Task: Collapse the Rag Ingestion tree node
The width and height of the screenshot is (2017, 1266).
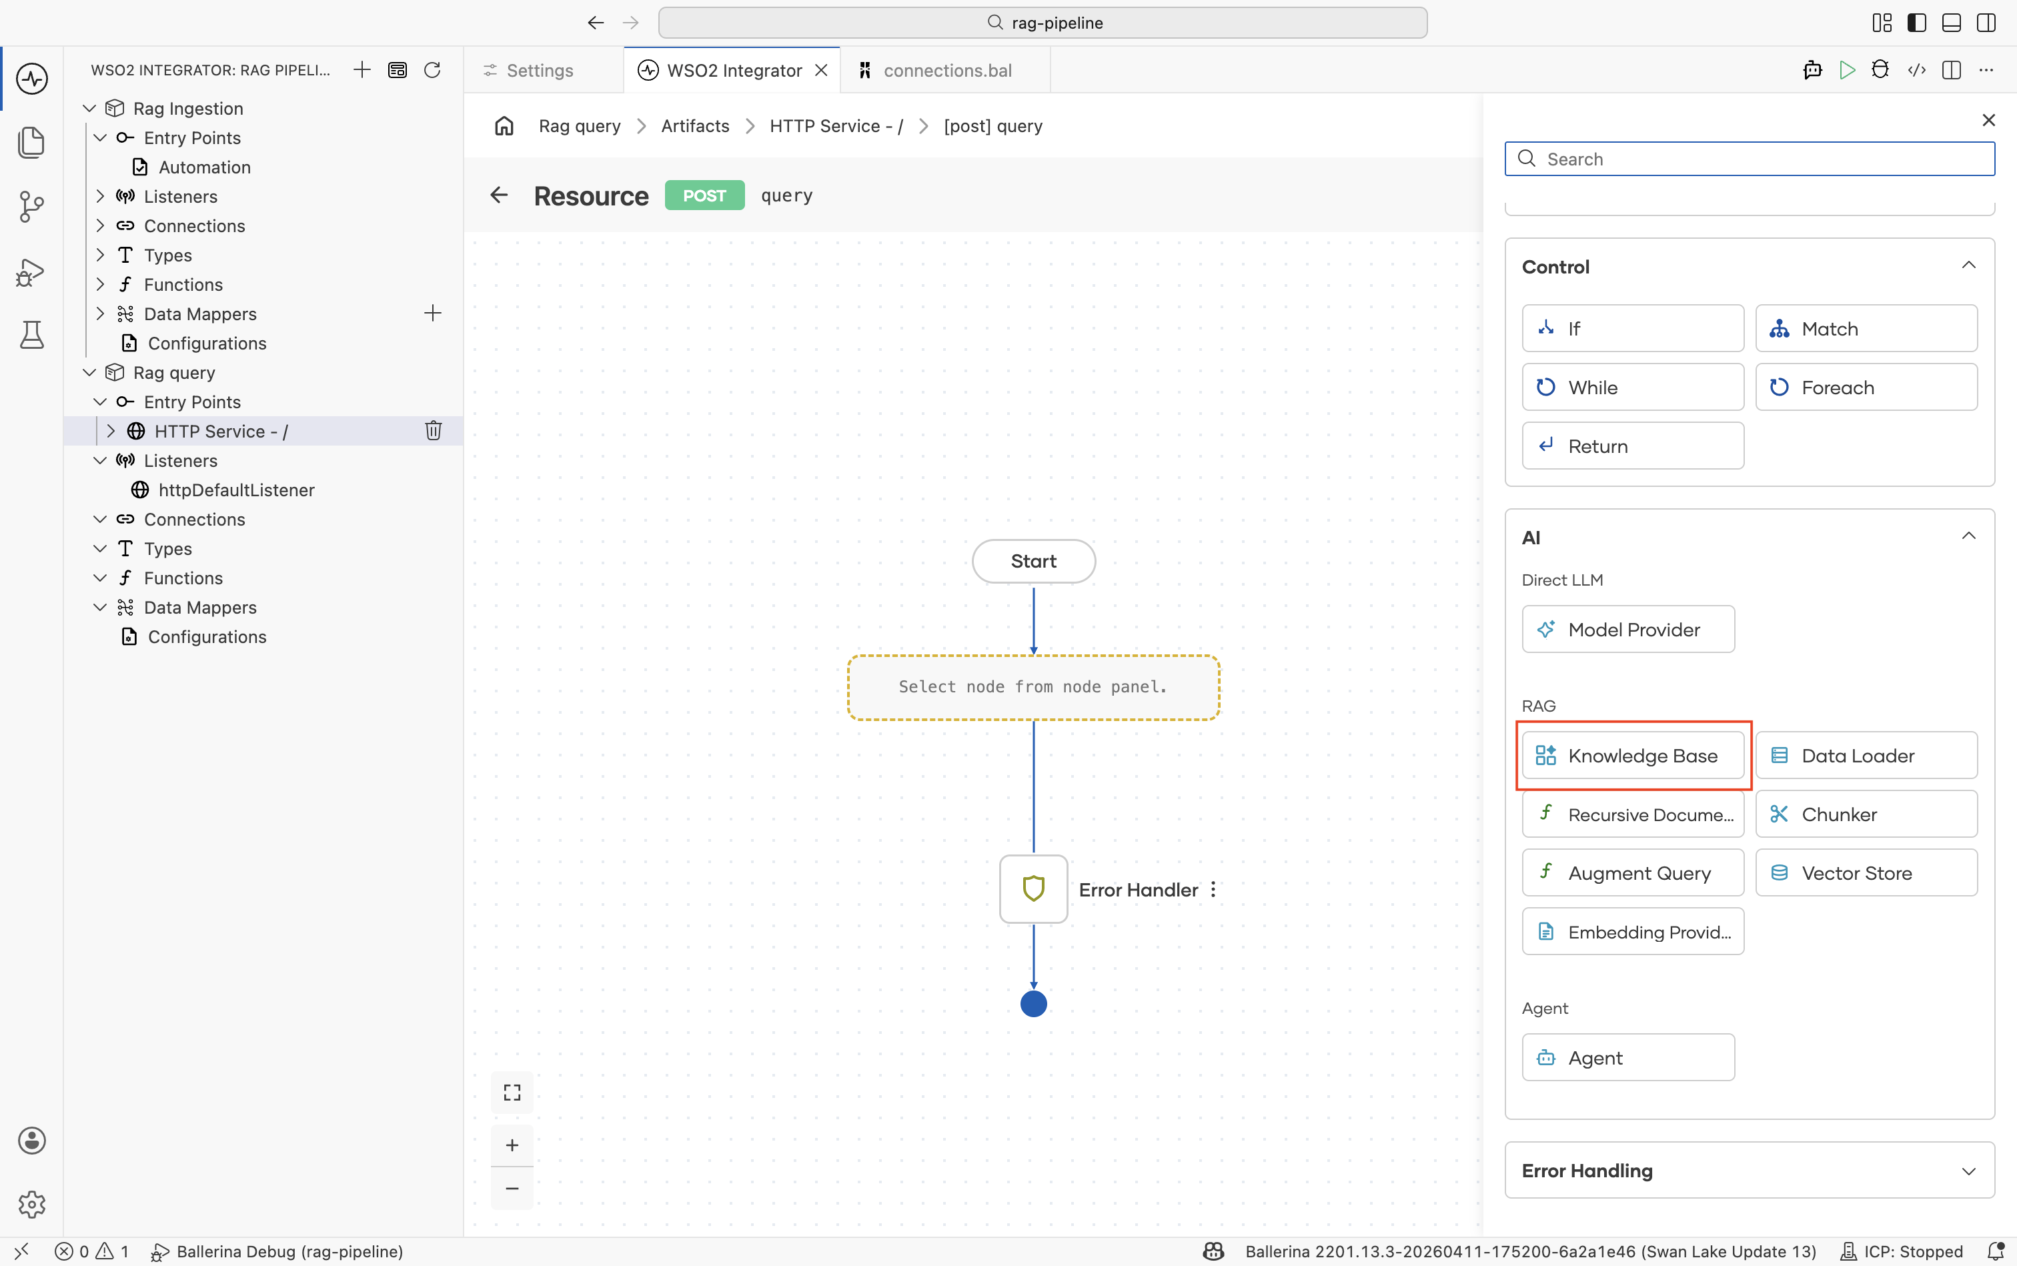Action: coord(89,109)
